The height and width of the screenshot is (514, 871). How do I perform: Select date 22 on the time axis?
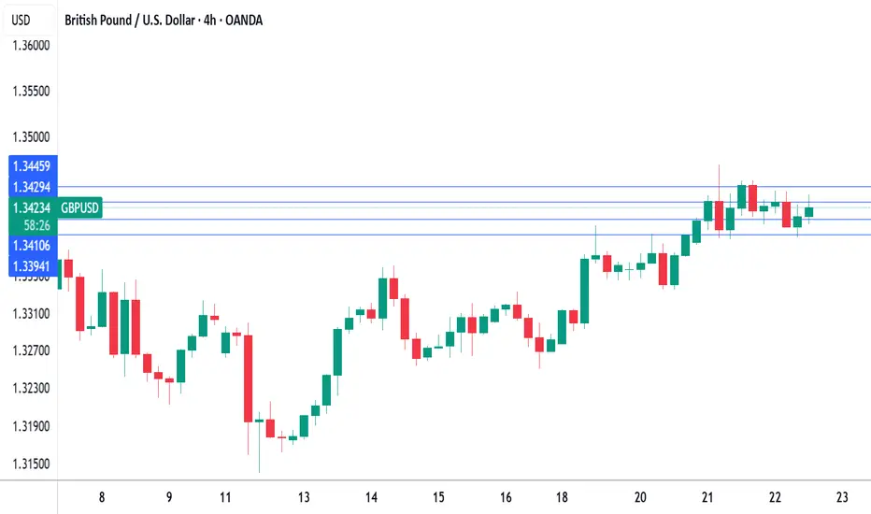tap(775, 497)
